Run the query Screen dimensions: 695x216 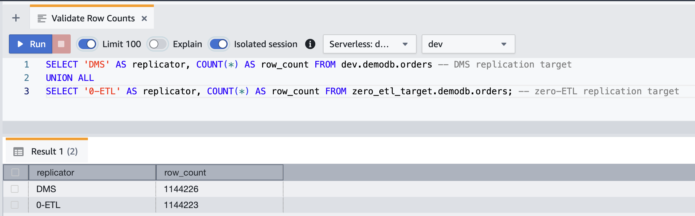31,44
